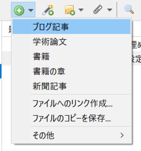Select ブログ記事 from the menu
Viewport: 141px width, 151px height.
(72, 27)
